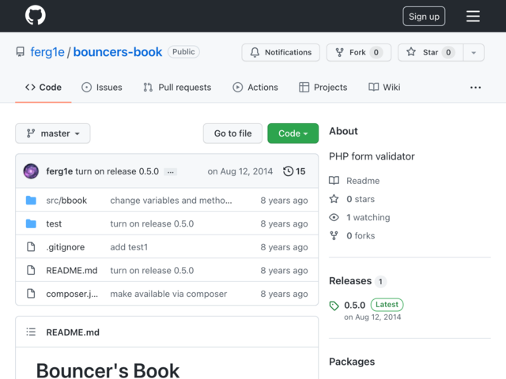Click the Go to file button
This screenshot has height=379, width=506.
click(x=232, y=133)
